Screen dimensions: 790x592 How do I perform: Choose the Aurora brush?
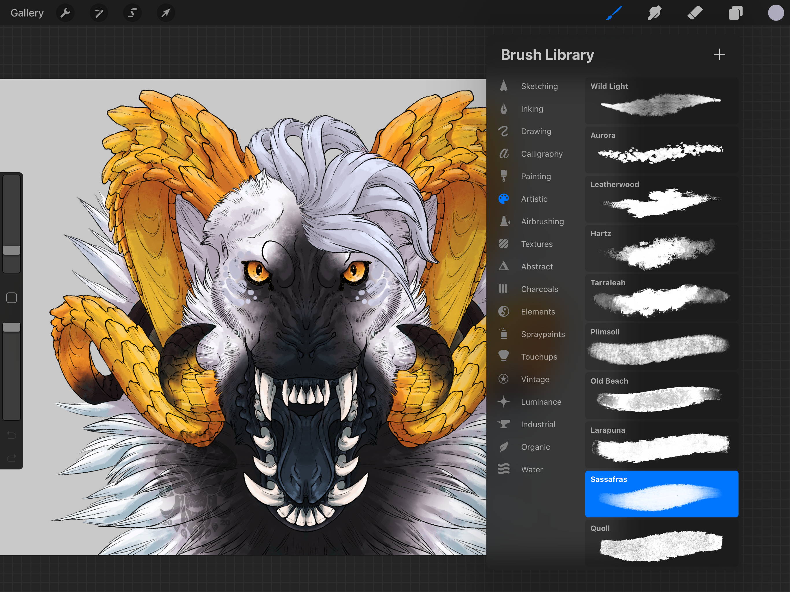pos(661,150)
